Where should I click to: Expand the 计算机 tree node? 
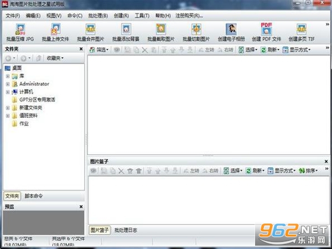click(8, 92)
